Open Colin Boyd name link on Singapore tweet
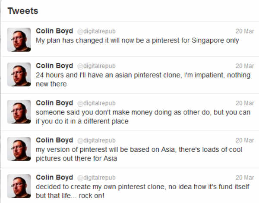 point(54,31)
